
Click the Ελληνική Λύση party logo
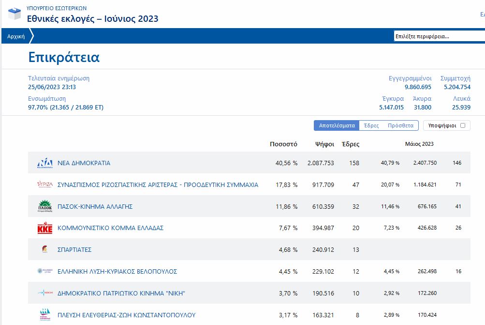[45, 271]
